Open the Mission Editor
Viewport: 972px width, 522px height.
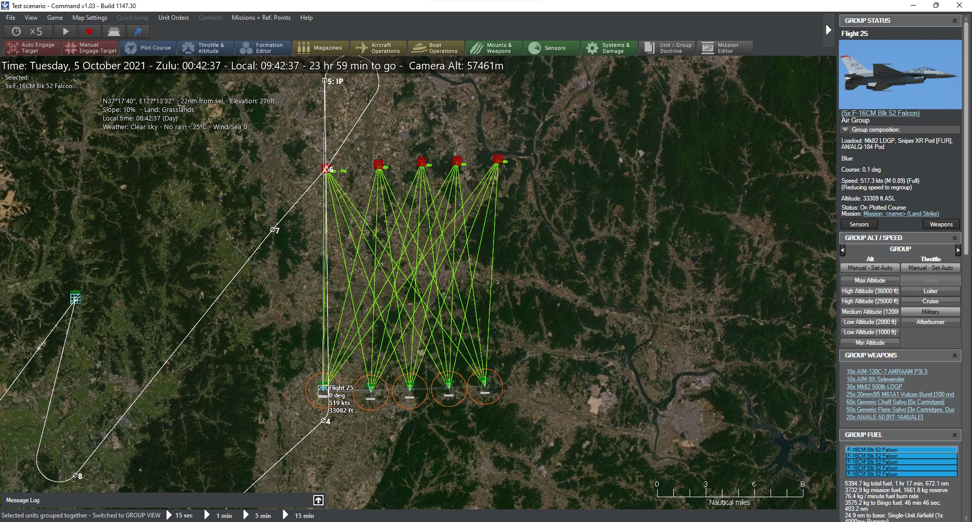click(725, 48)
